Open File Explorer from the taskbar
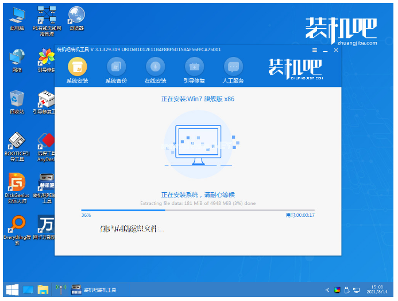The image size is (398, 301). pos(42,289)
